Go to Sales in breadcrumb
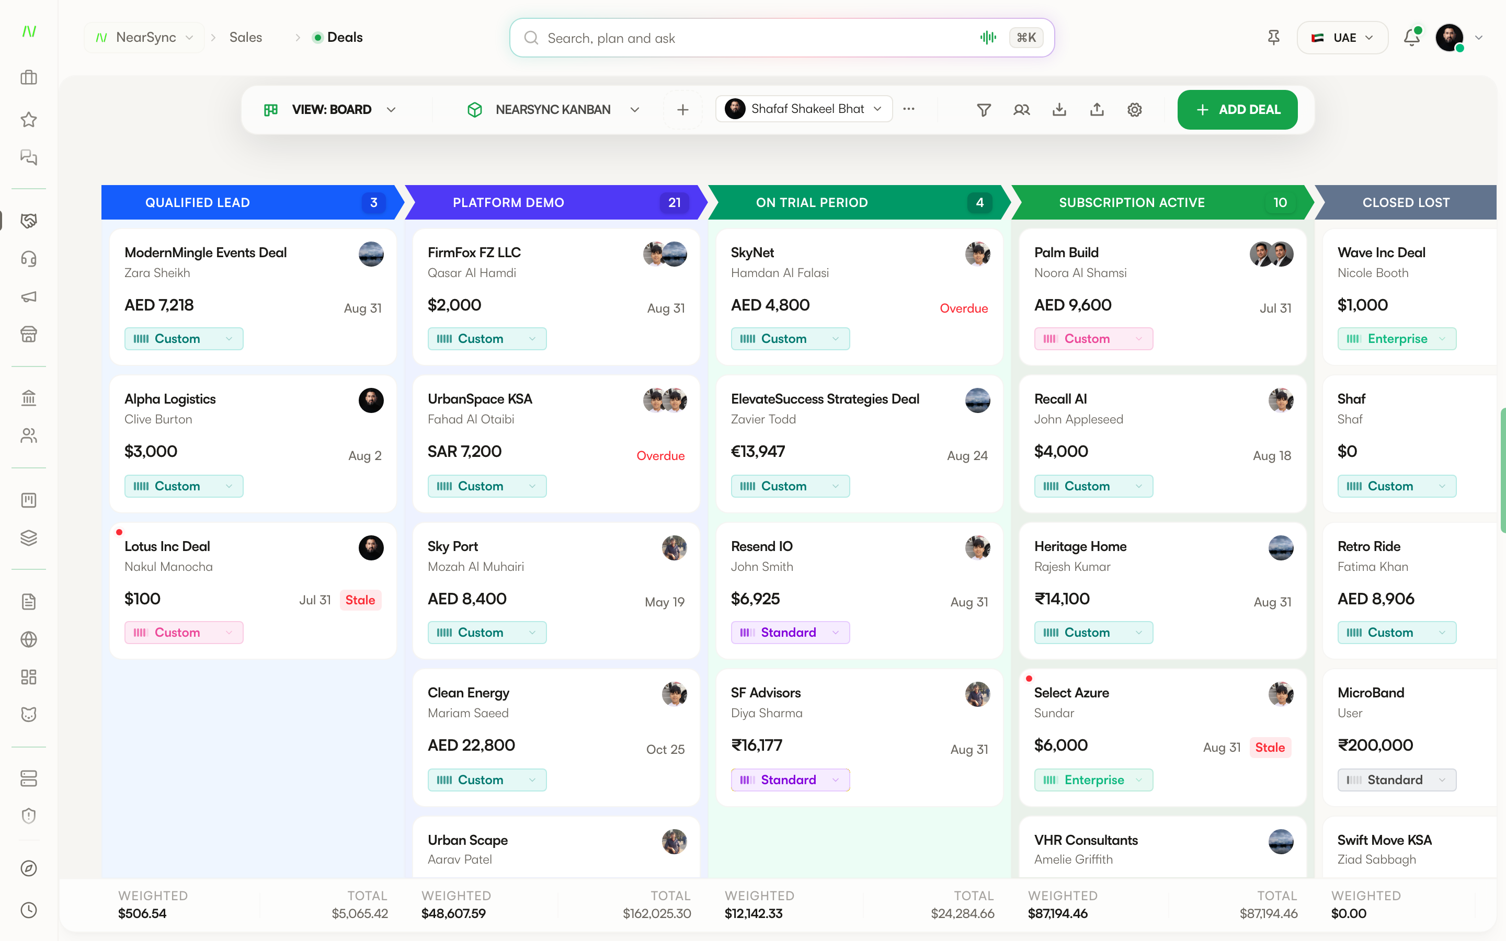The width and height of the screenshot is (1506, 941). [246, 37]
